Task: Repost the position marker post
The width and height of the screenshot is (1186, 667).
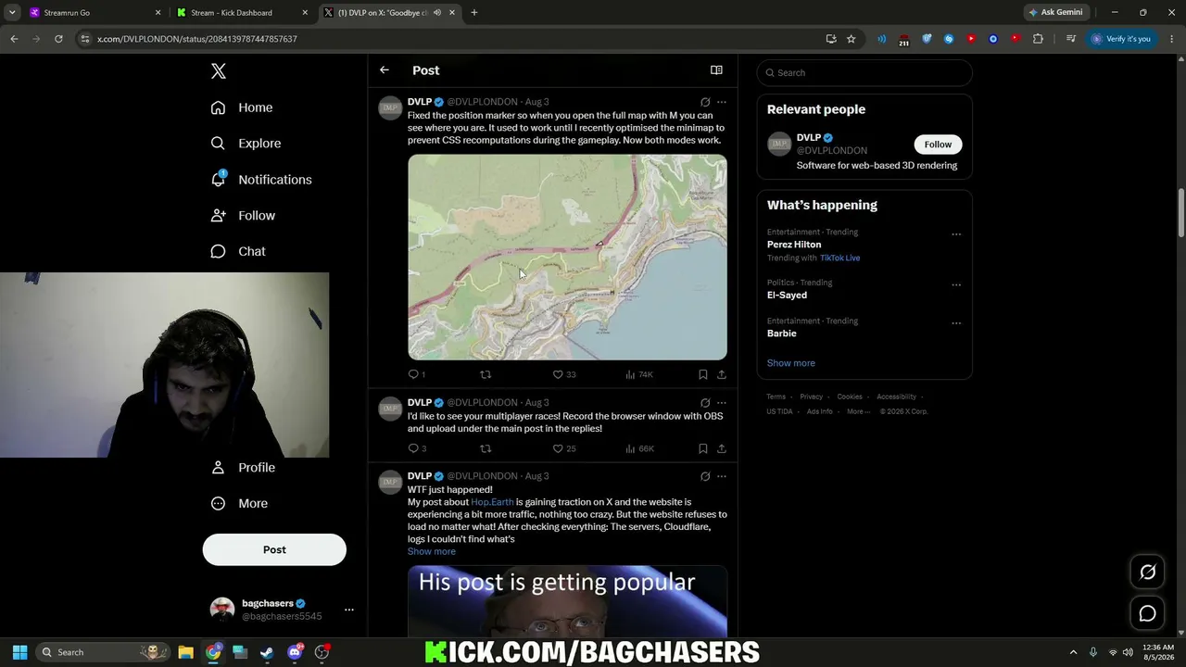Action: point(486,374)
